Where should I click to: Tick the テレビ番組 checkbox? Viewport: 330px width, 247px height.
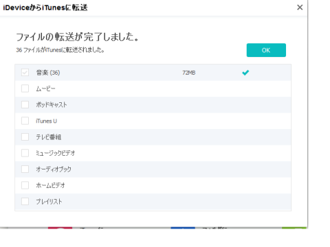coord(25,137)
